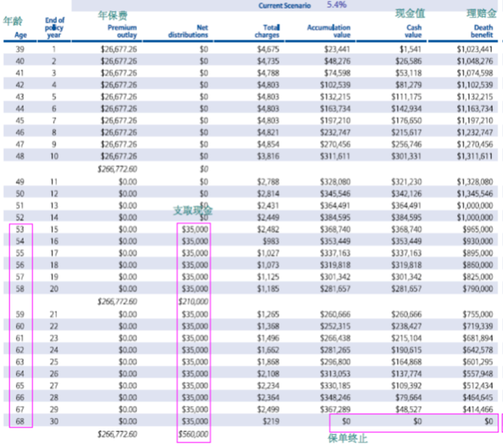This screenshot has width=503, height=448.
Task: Click death benefit $1,345,546
Action: [x=474, y=193]
